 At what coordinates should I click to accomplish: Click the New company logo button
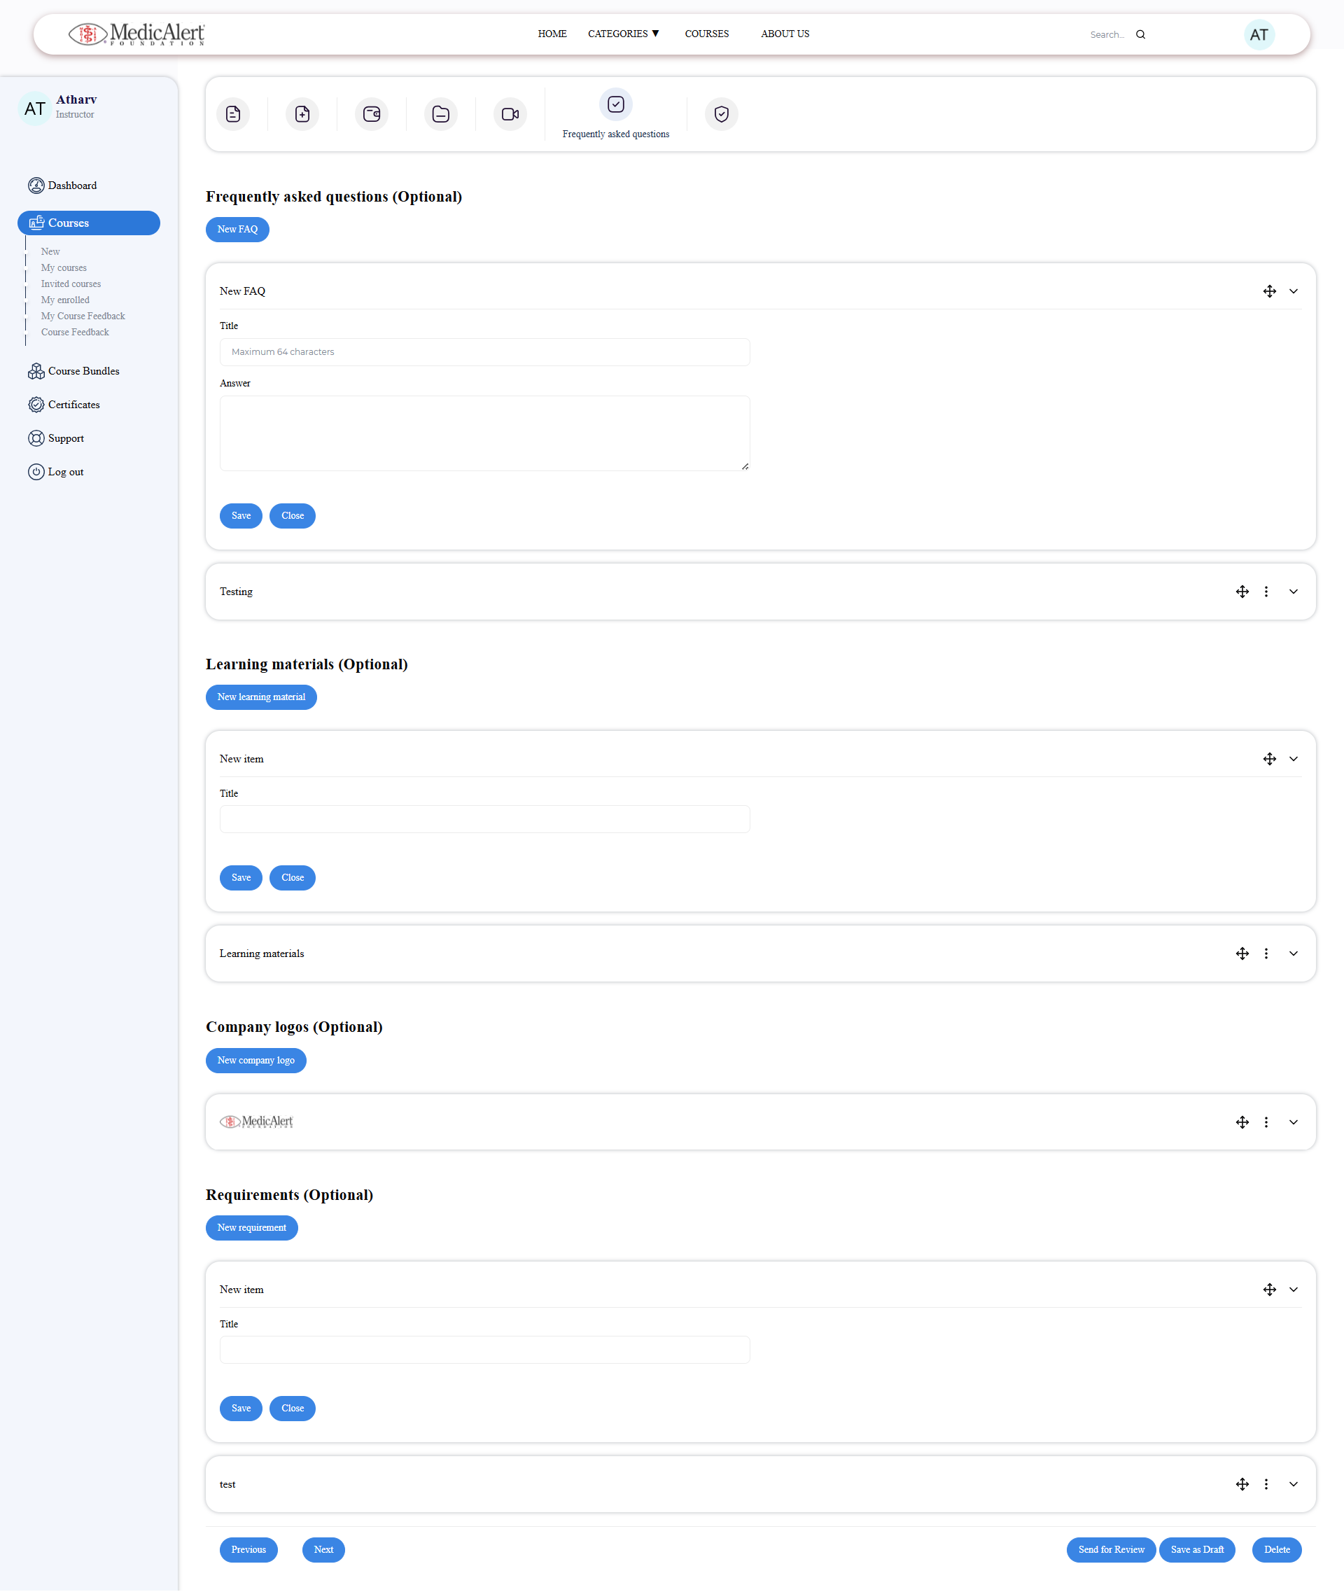coord(255,1060)
